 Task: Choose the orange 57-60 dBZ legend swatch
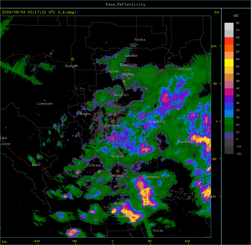coord(229,48)
